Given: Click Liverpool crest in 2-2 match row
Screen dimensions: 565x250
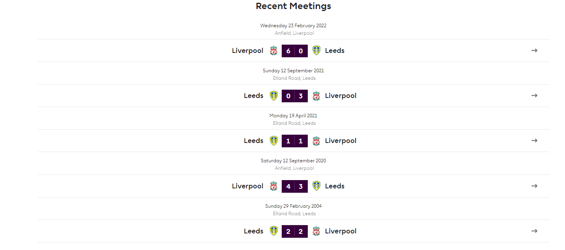Looking at the screenshot, I should (316, 231).
